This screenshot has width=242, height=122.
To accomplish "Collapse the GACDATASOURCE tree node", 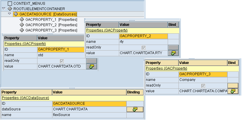I will (x=10, y=14).
